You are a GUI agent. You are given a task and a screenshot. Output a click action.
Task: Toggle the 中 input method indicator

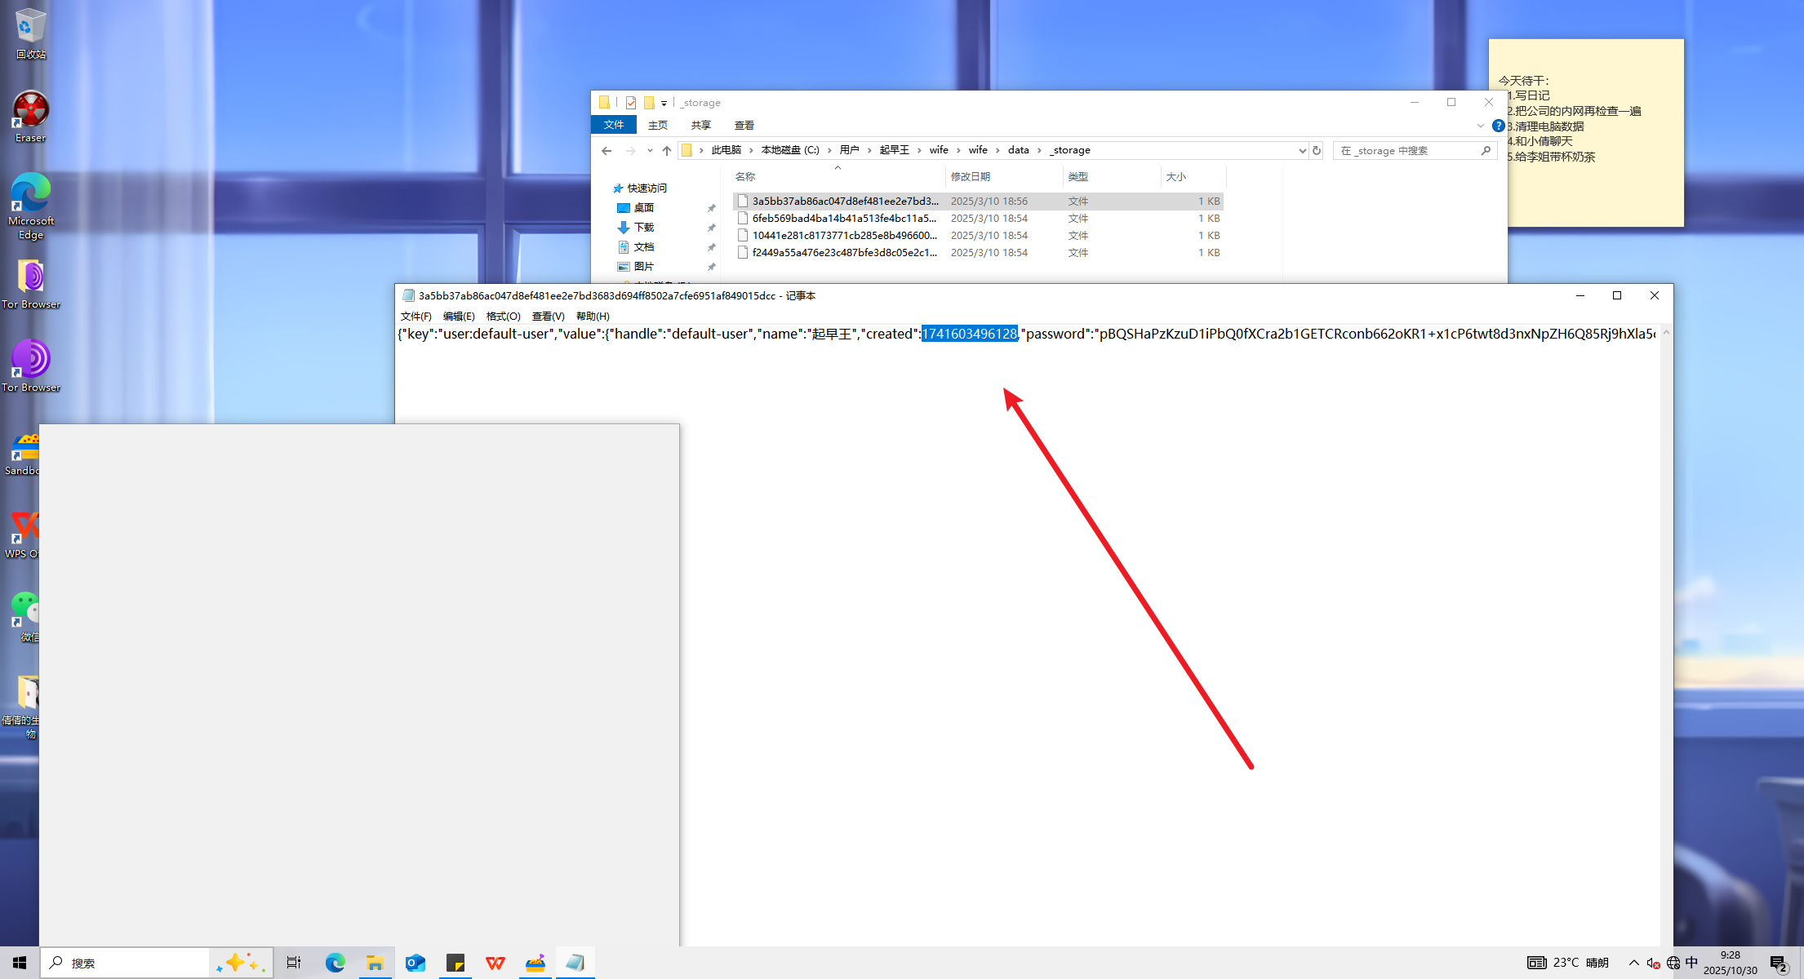point(1692,963)
